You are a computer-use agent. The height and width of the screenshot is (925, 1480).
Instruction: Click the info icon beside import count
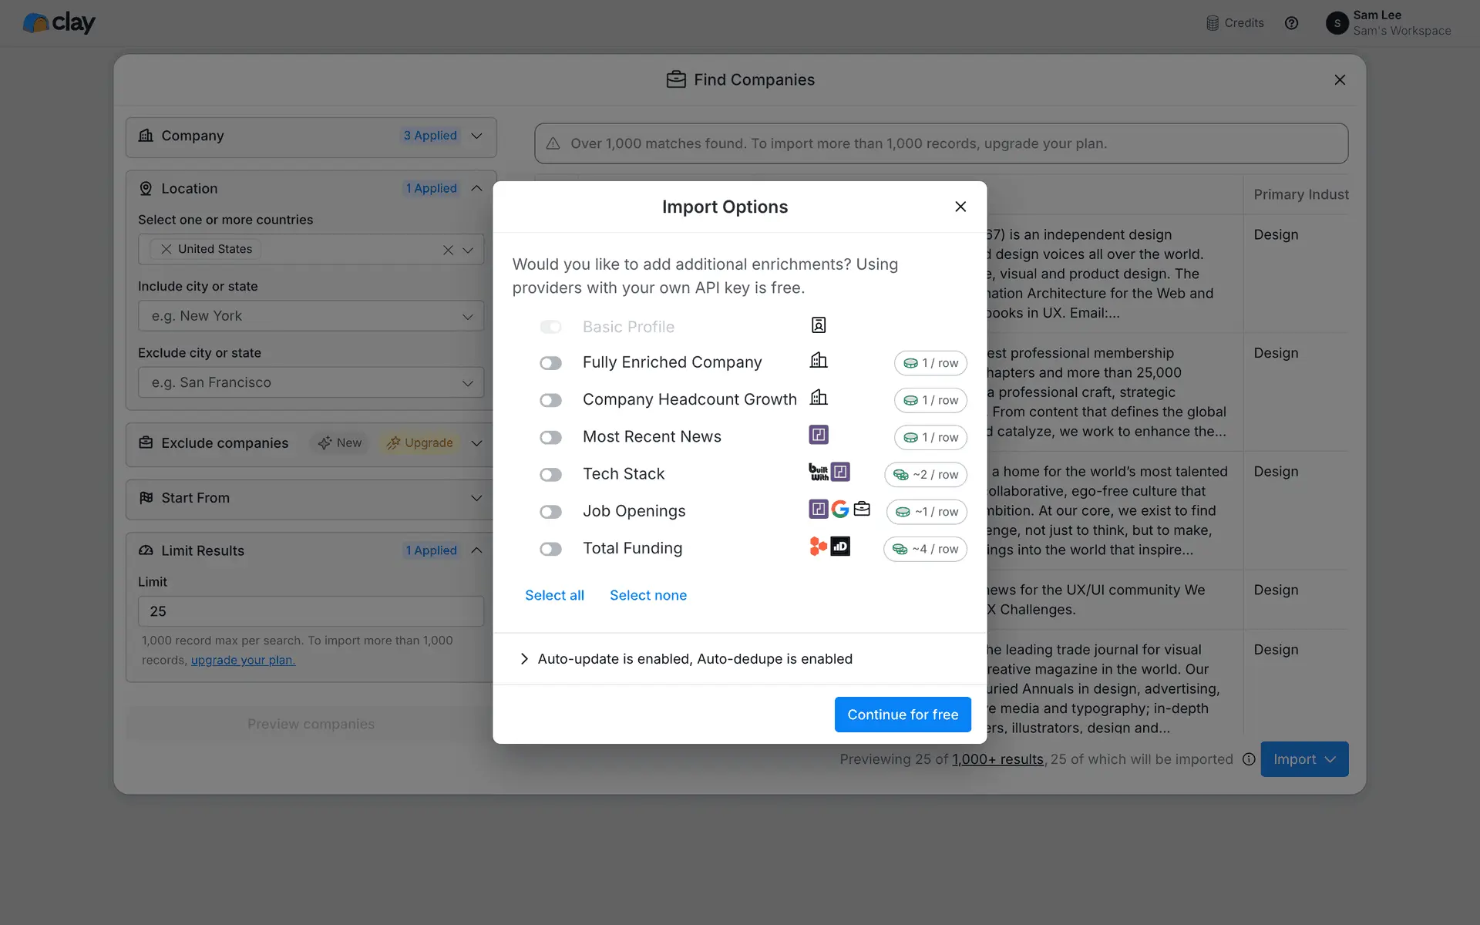click(x=1249, y=759)
